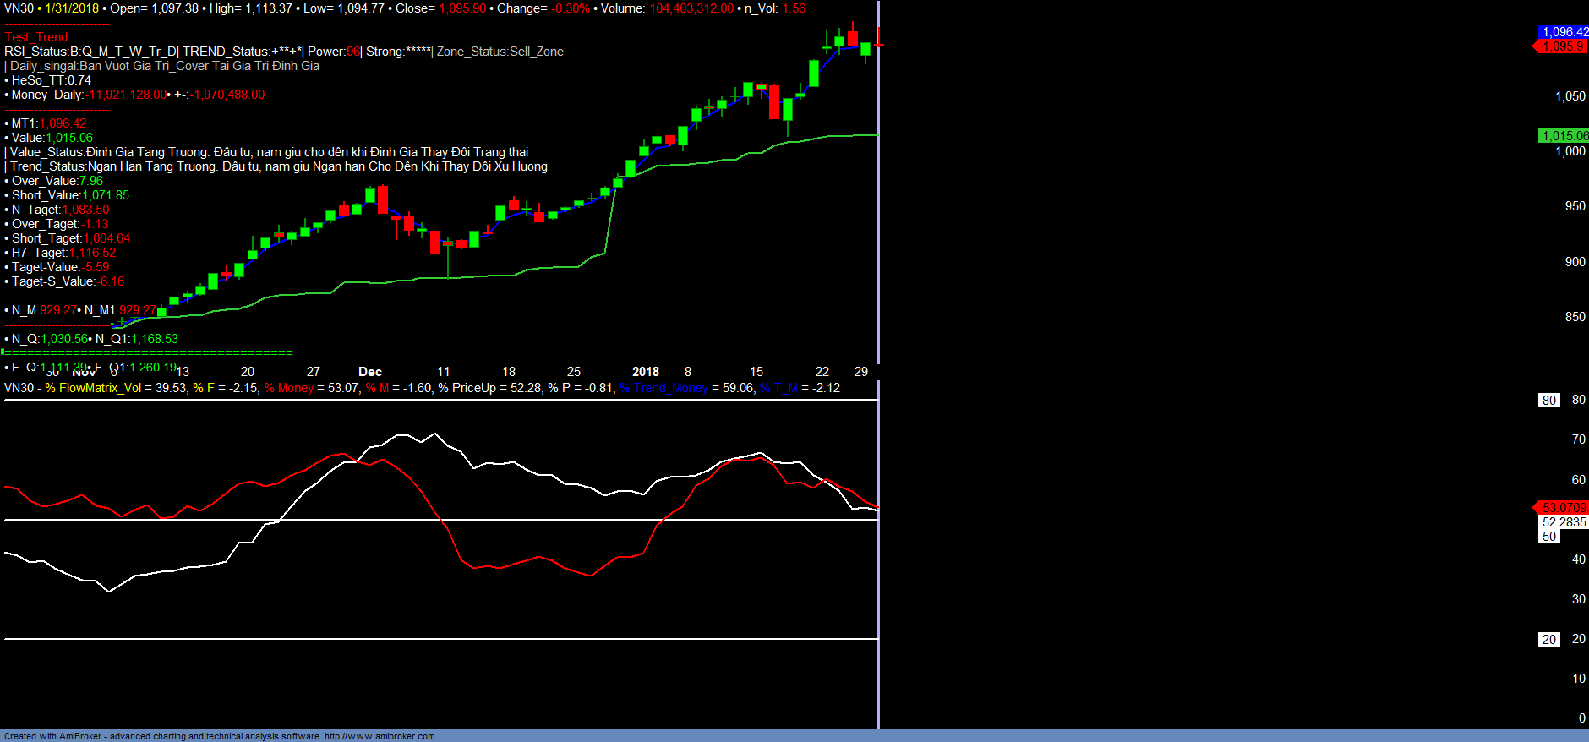Click the 29 date label on the time axis
The height and width of the screenshot is (742, 1589).
tap(860, 372)
